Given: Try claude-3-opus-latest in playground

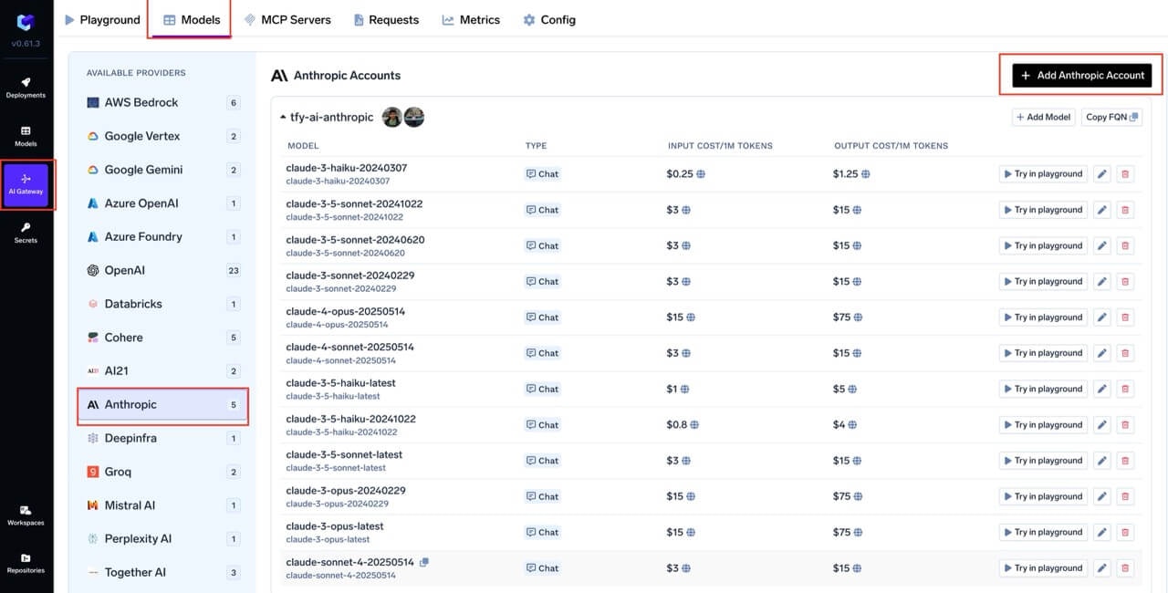Looking at the screenshot, I should [1043, 532].
